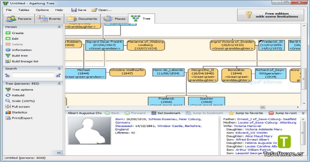Click the vertical tree scrollbar thumb
Viewport: 310px width, 162px height.
[304, 78]
